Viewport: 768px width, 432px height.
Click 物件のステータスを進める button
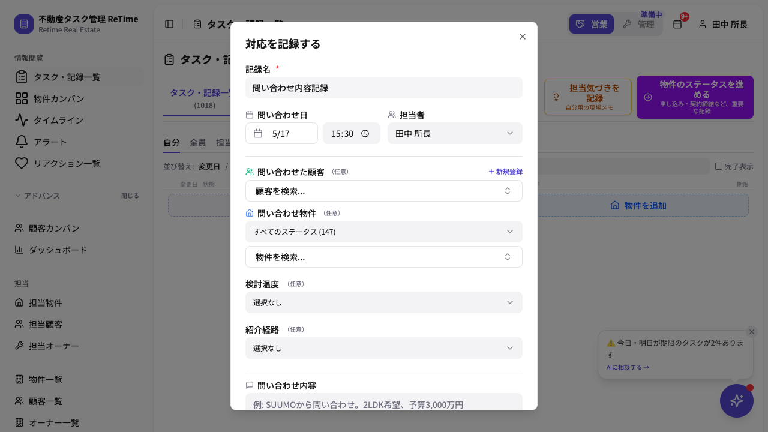[x=695, y=97]
